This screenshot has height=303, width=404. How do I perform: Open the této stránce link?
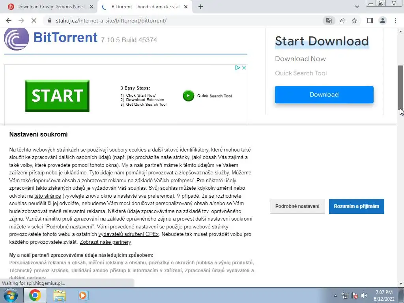point(48,196)
